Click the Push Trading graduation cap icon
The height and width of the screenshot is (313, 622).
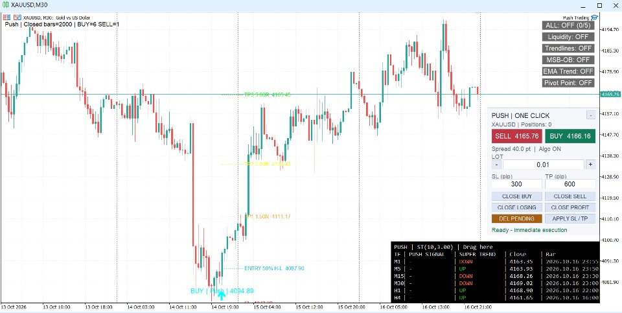594,17
